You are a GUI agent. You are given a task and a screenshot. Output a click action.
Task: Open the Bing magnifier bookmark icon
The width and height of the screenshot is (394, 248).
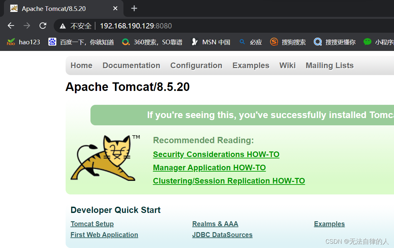pyautogui.click(x=242, y=42)
